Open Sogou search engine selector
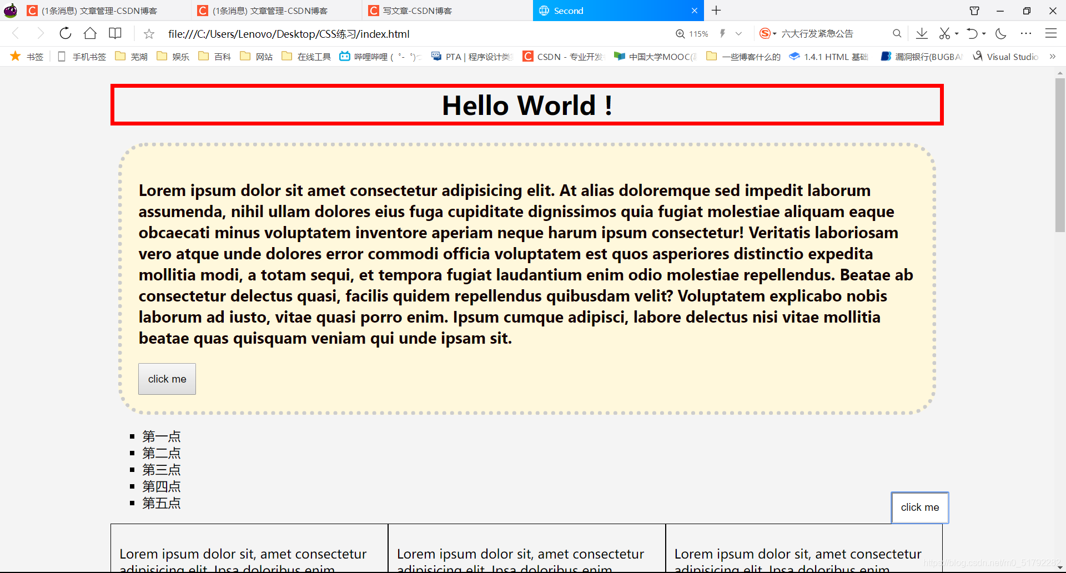Viewport: 1066px width, 573px height. tap(768, 33)
